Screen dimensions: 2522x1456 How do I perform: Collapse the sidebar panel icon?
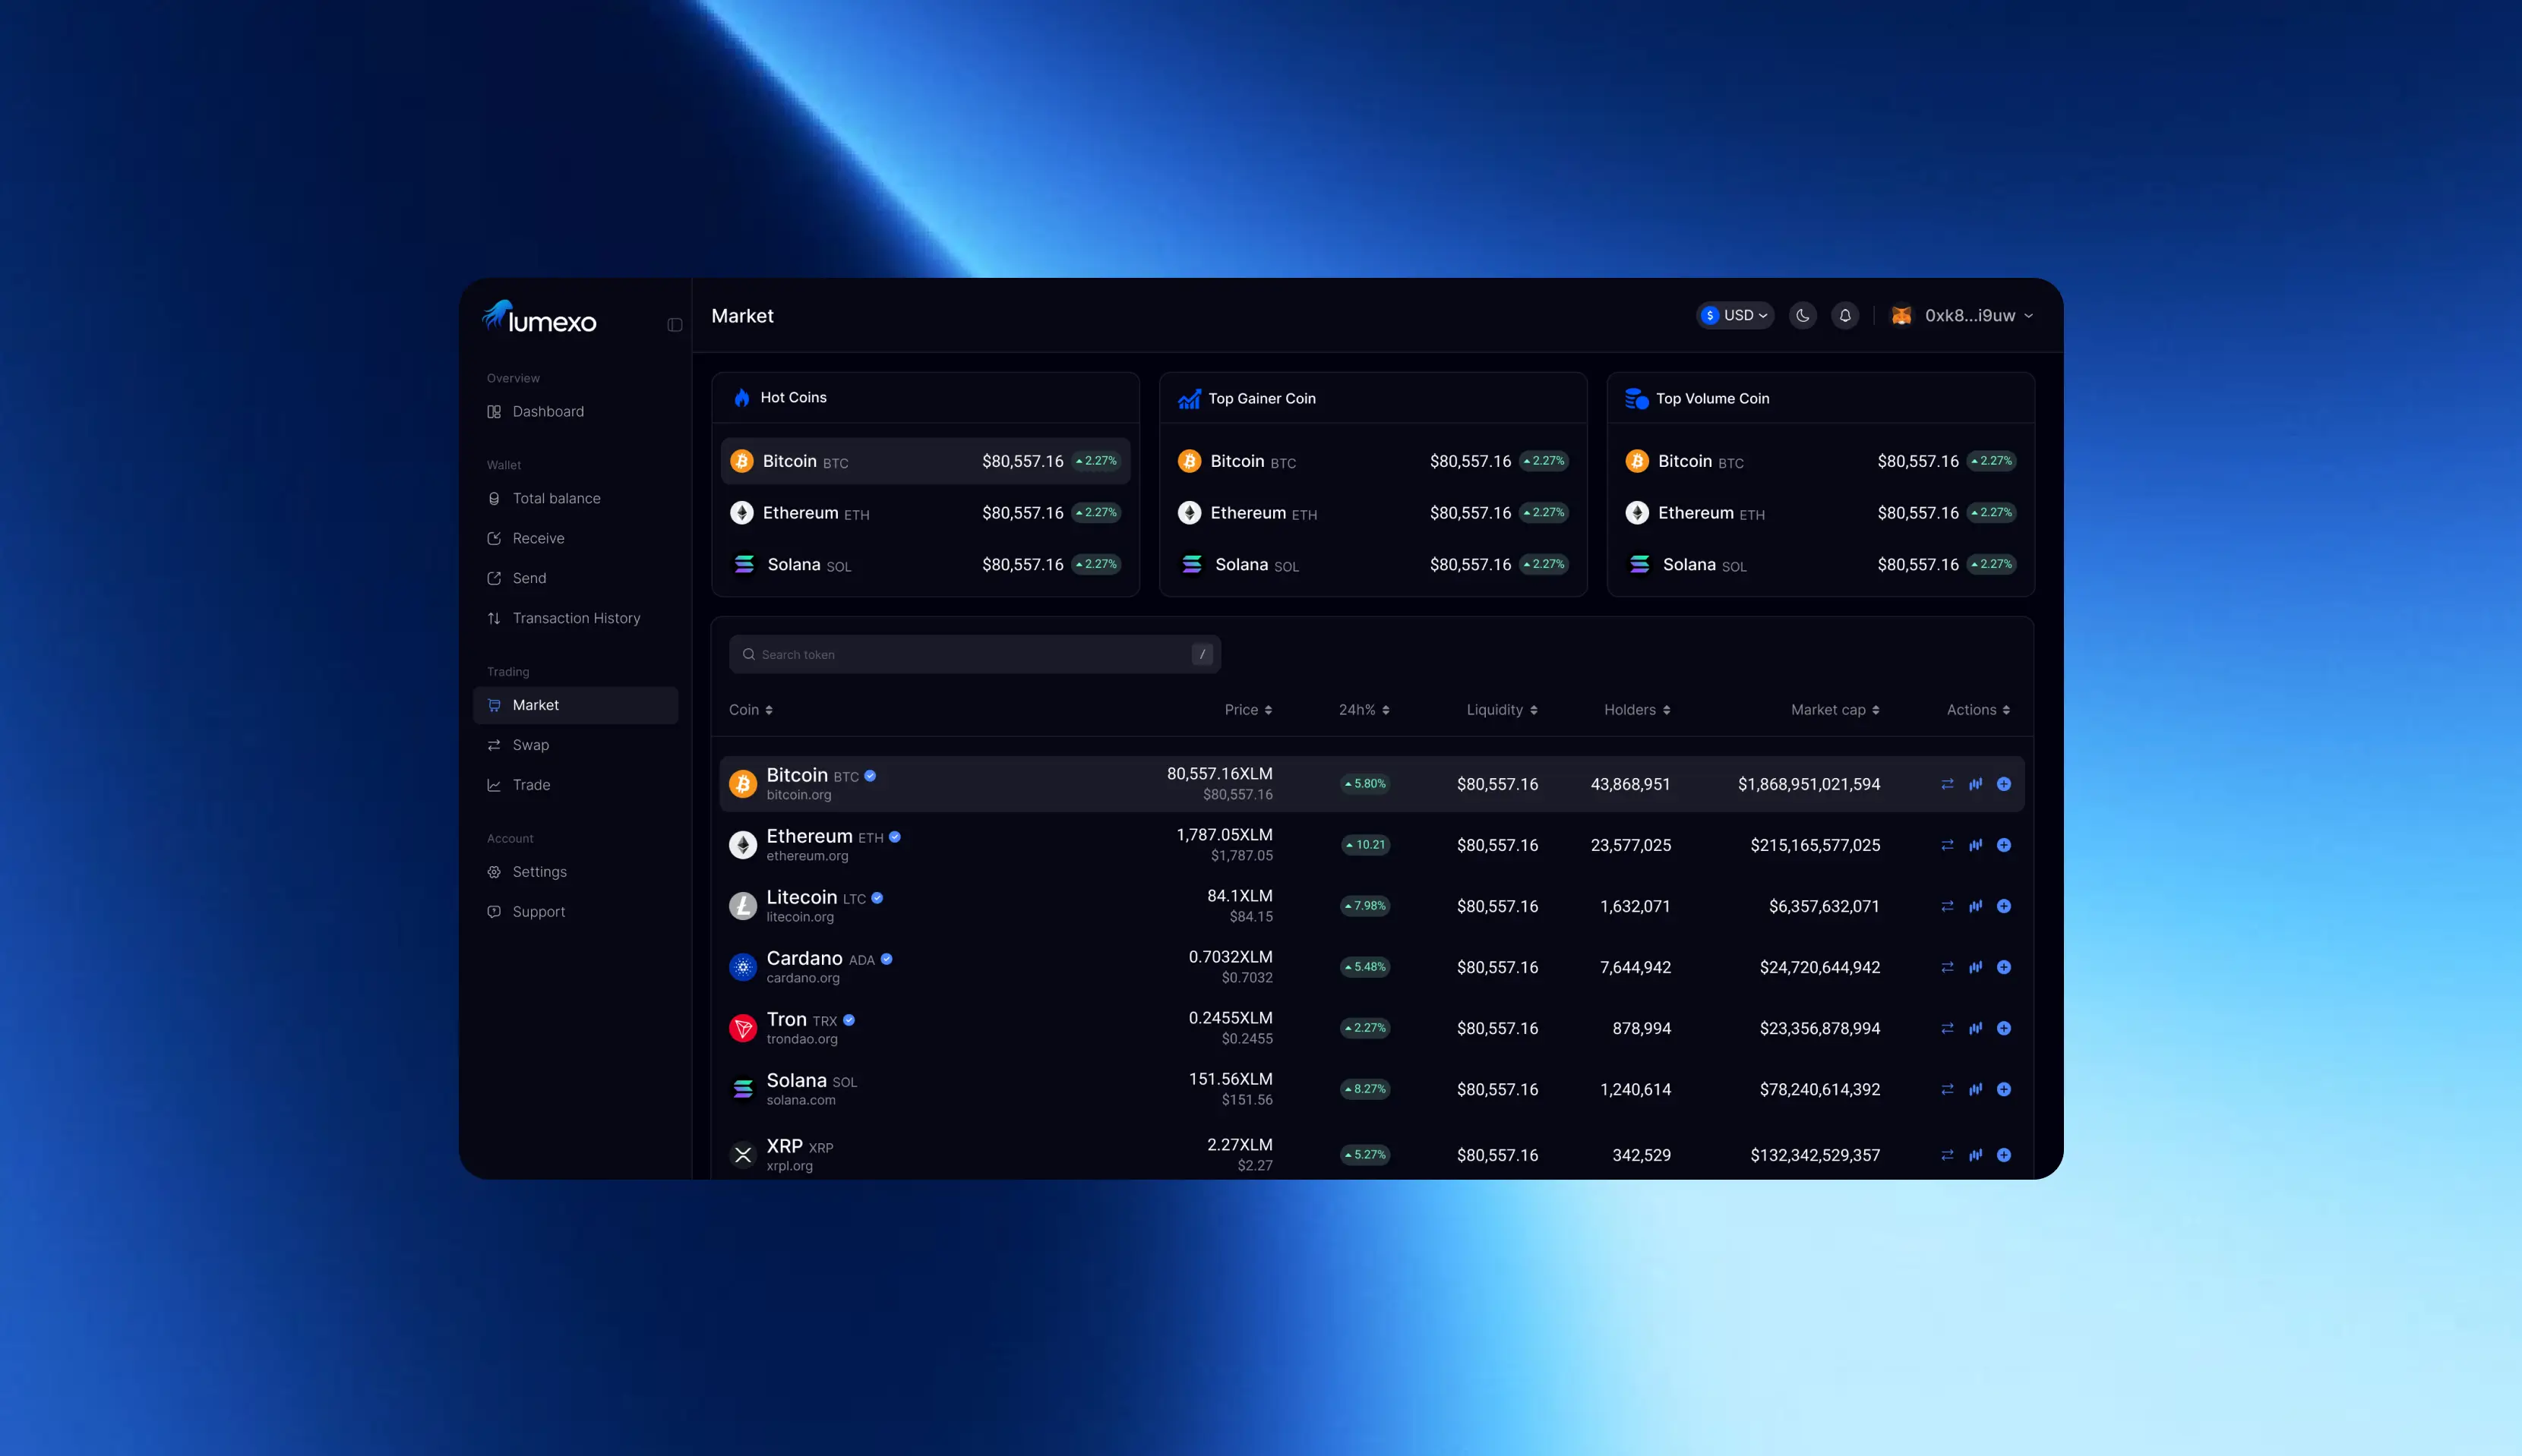point(675,324)
